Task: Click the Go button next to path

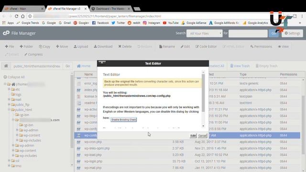Action: click(x=68, y=66)
